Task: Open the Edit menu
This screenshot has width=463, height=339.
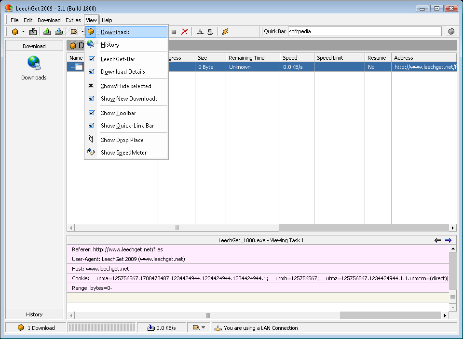Action: [x=28, y=20]
